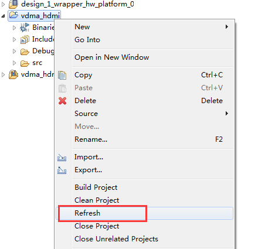
Task: Expand the Debug folder node
Action: pos(14,51)
